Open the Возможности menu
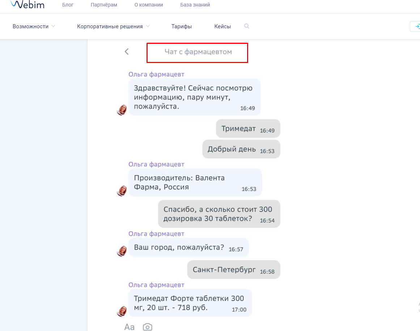The width and height of the screenshot is (420, 331). (30, 26)
